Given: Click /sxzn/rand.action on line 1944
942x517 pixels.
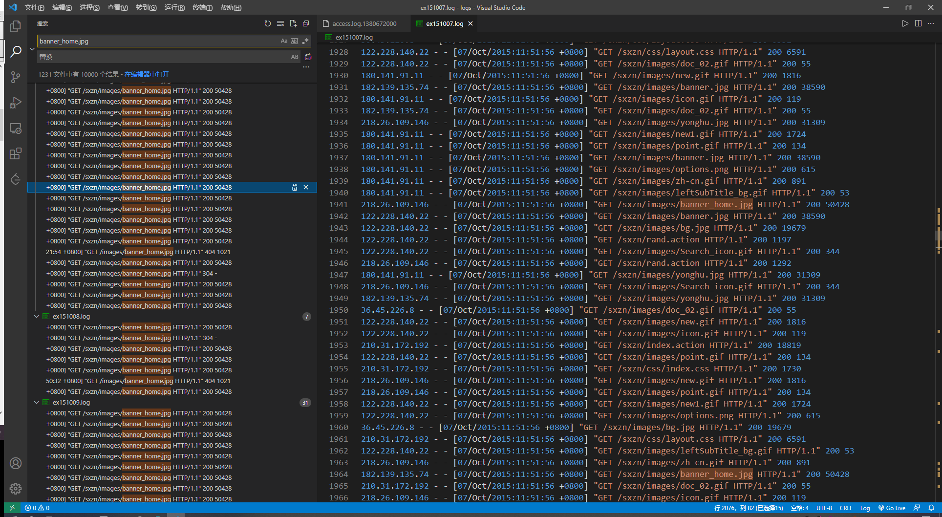Looking at the screenshot, I should 659,239.
